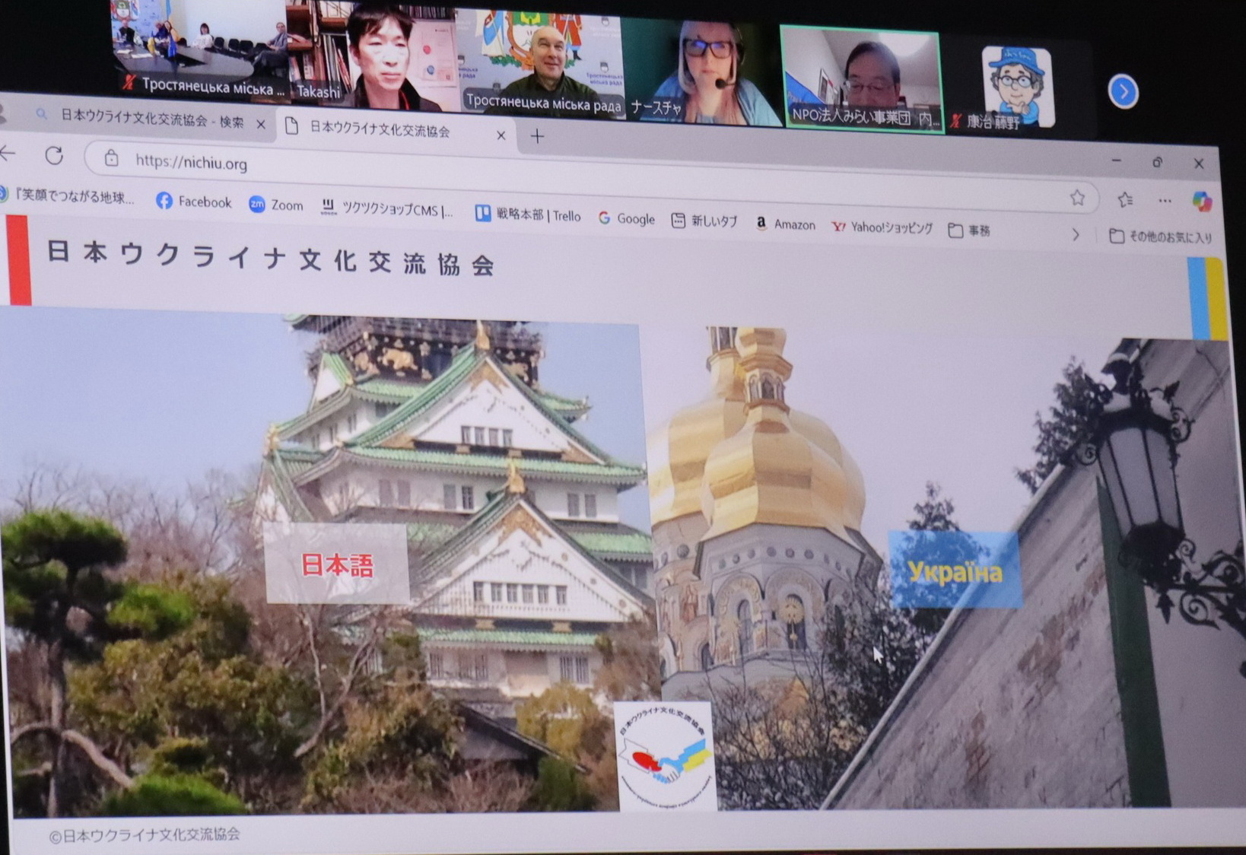
Task: Open the Google bookmark
Action: click(x=626, y=218)
